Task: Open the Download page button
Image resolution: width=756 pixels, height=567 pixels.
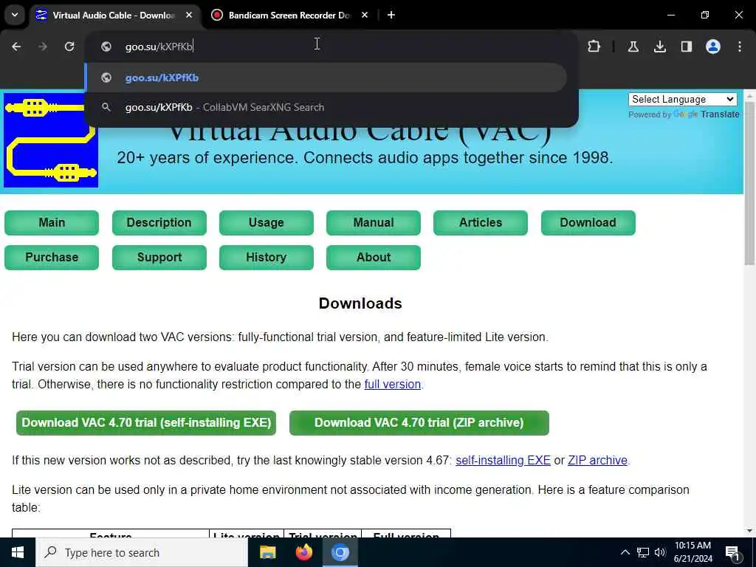Action: click(x=588, y=223)
